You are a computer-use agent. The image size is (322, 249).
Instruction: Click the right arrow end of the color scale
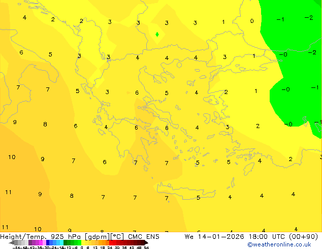(146, 242)
